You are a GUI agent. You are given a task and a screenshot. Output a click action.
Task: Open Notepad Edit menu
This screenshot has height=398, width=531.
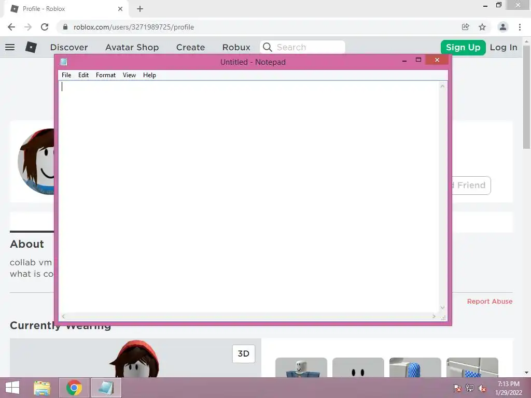coord(83,75)
